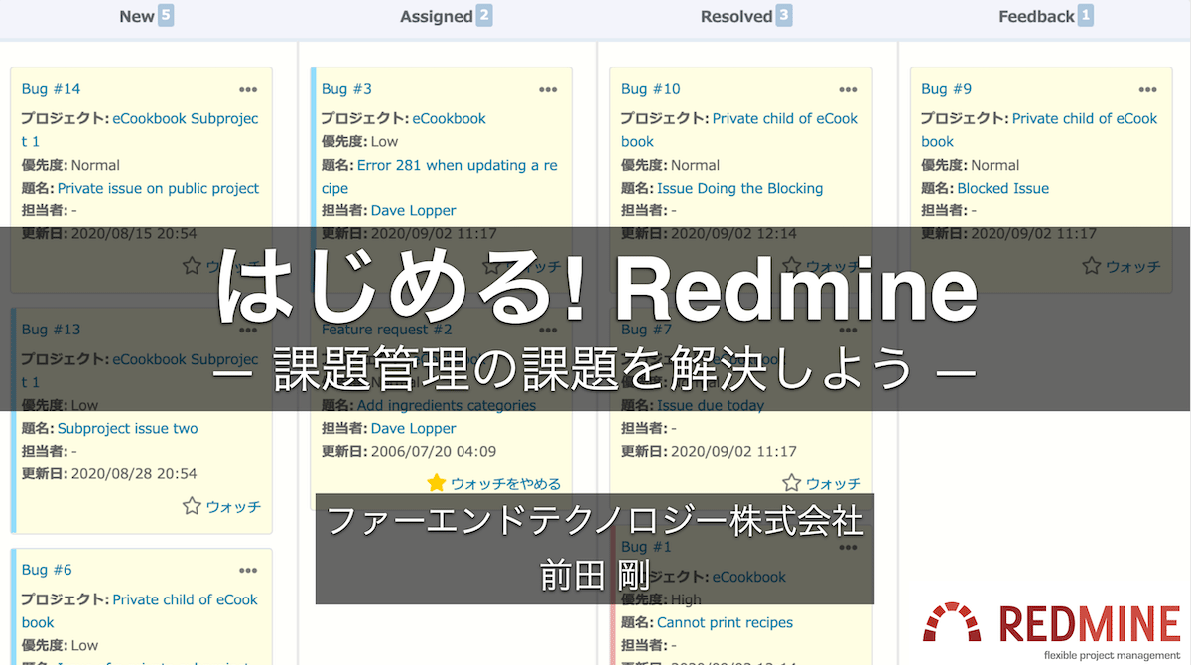Select the Resolved column header
The width and height of the screenshot is (1191, 665).
tap(736, 17)
